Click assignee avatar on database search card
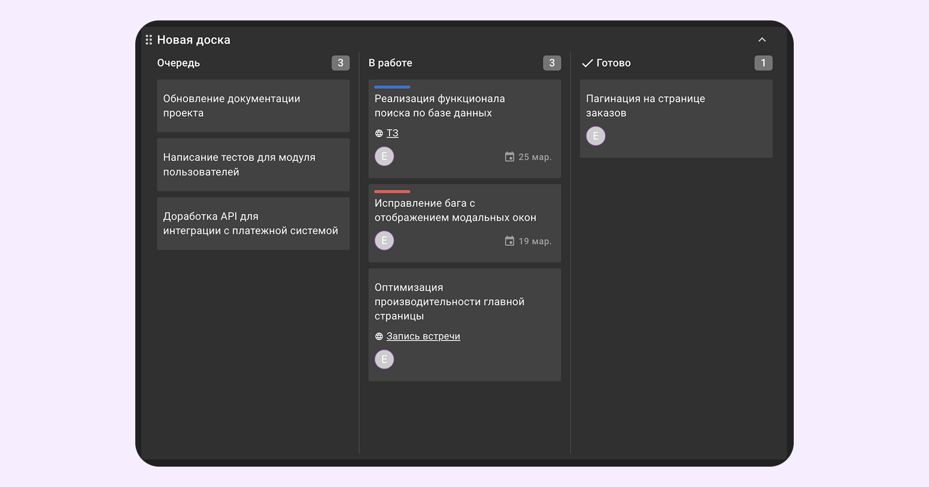 tap(384, 156)
